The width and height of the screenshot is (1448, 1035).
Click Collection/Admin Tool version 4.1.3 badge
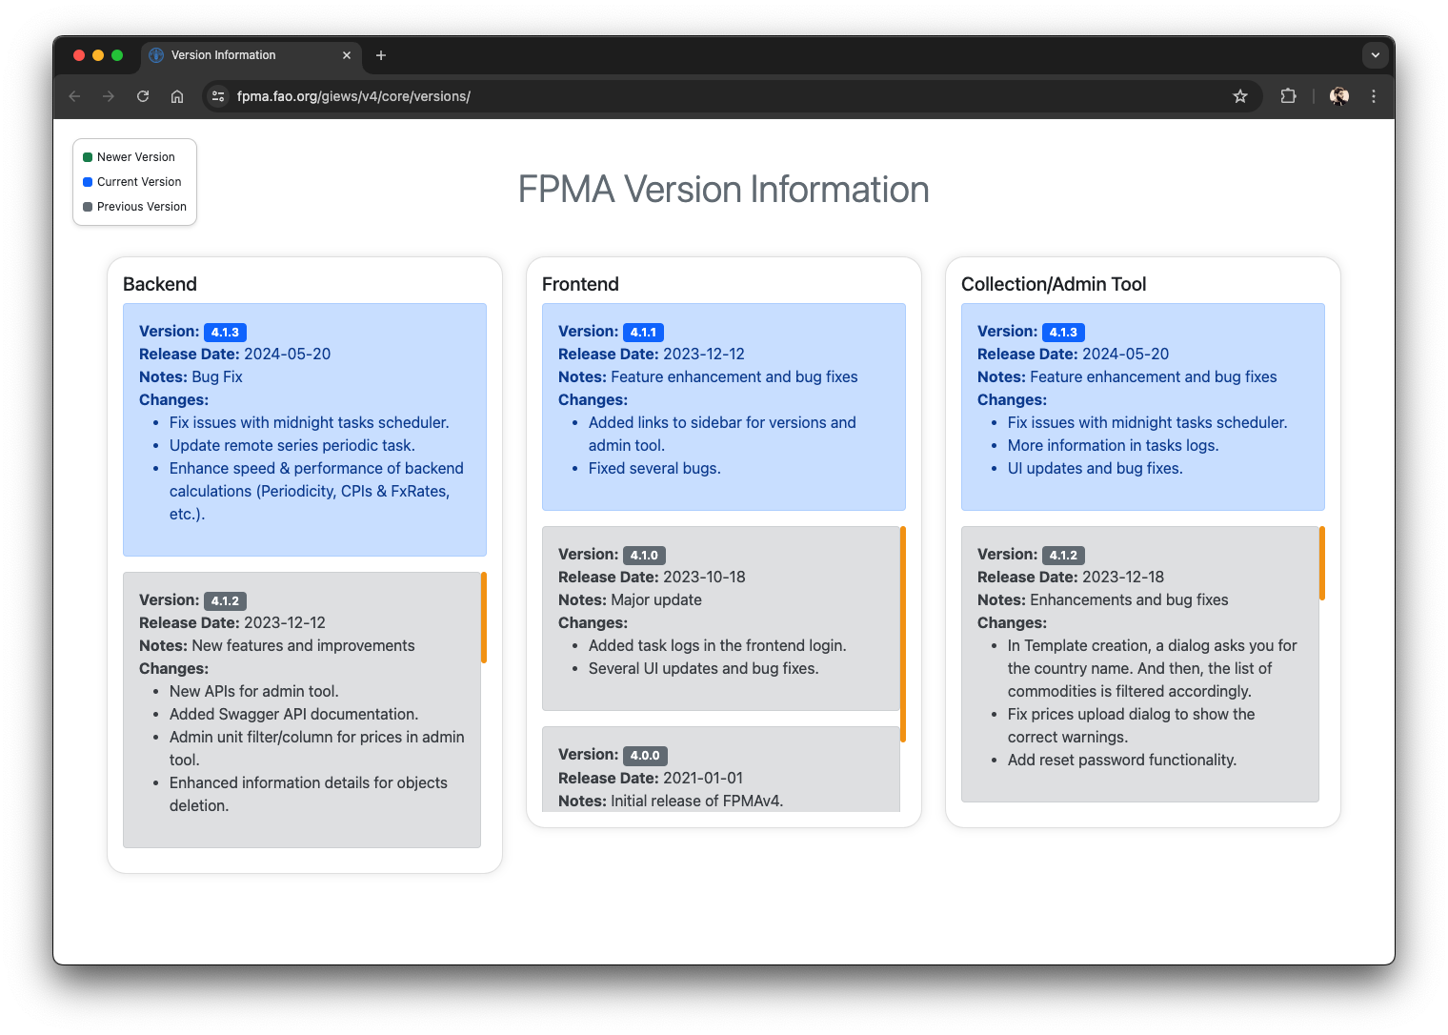[x=1063, y=333]
